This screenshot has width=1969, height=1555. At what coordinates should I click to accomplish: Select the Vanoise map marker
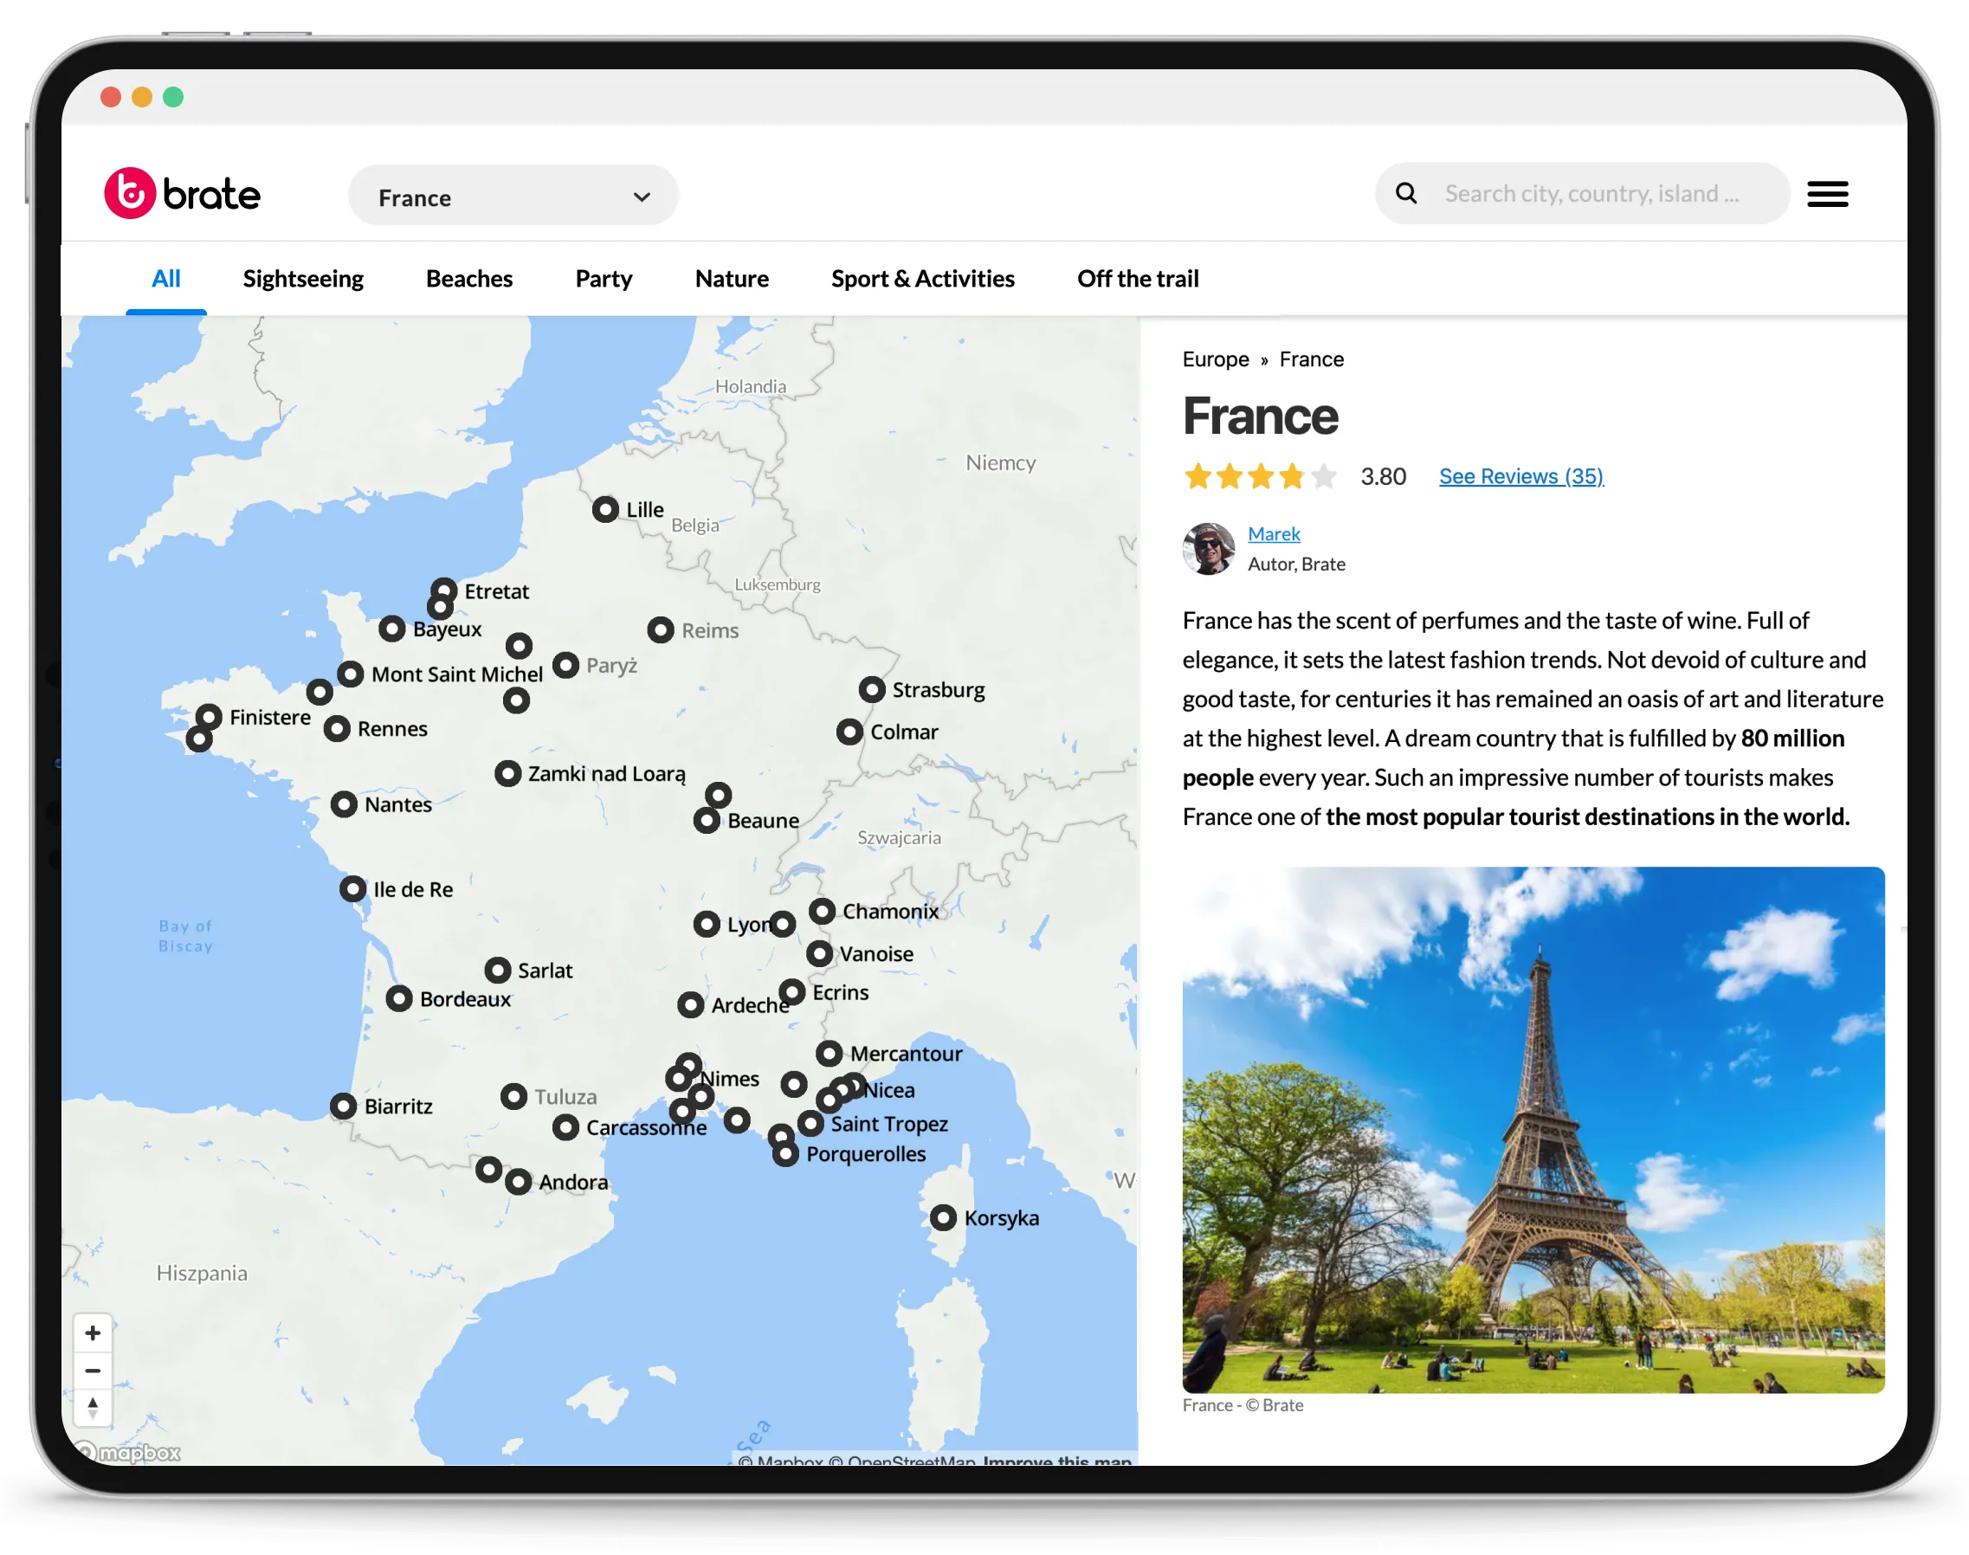[x=820, y=953]
